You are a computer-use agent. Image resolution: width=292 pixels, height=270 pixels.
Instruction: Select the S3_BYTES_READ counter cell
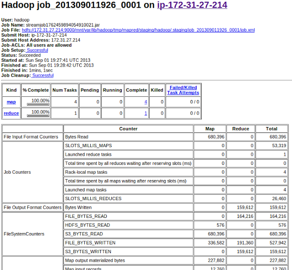click(128, 234)
